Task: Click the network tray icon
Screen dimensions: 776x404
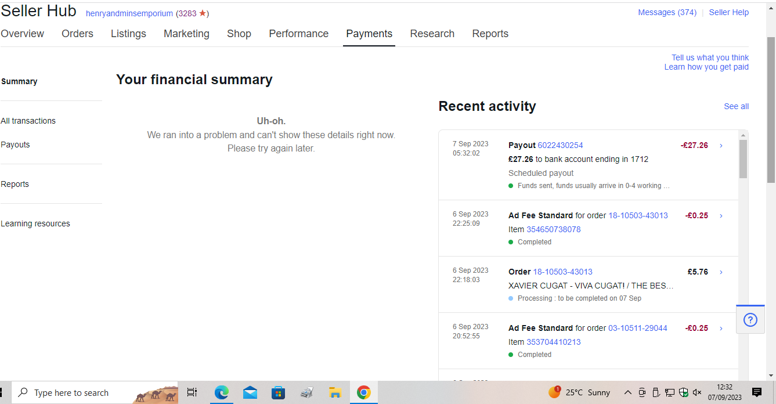Action: (x=670, y=392)
